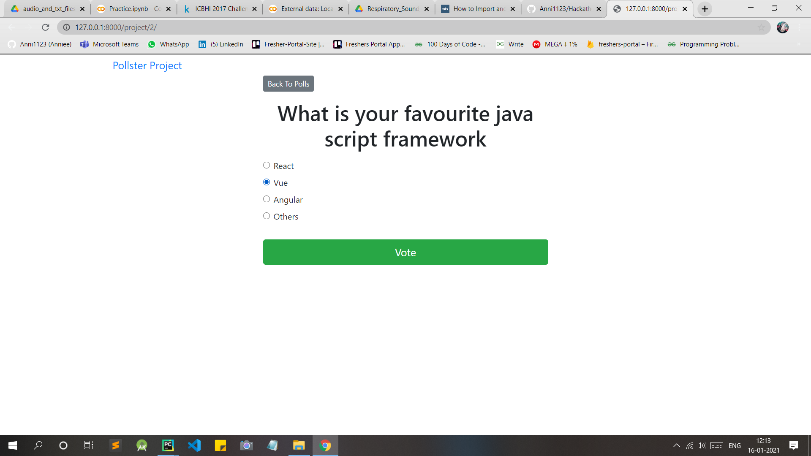Open Sublime Text from the taskbar

115,445
